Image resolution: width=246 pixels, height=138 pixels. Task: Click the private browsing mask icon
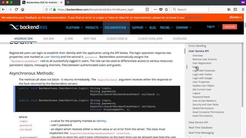[243, 2]
